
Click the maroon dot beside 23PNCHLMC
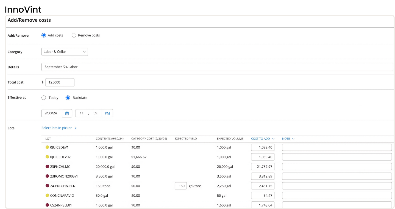47,167
